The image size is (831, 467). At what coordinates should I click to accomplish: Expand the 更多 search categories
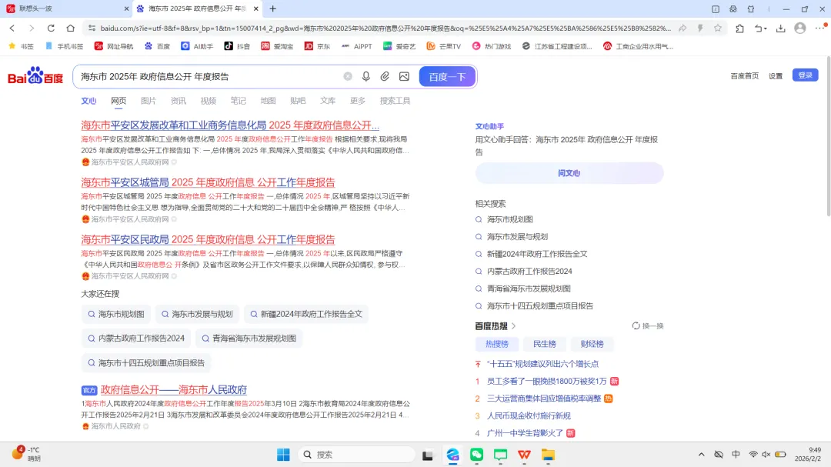click(x=358, y=101)
